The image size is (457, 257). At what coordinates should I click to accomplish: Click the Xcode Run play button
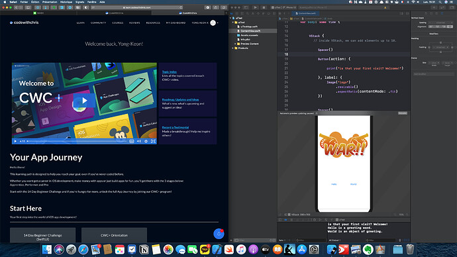[255, 7]
